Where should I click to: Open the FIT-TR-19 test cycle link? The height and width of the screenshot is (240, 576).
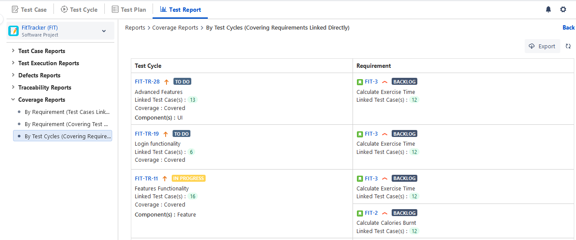click(x=146, y=134)
